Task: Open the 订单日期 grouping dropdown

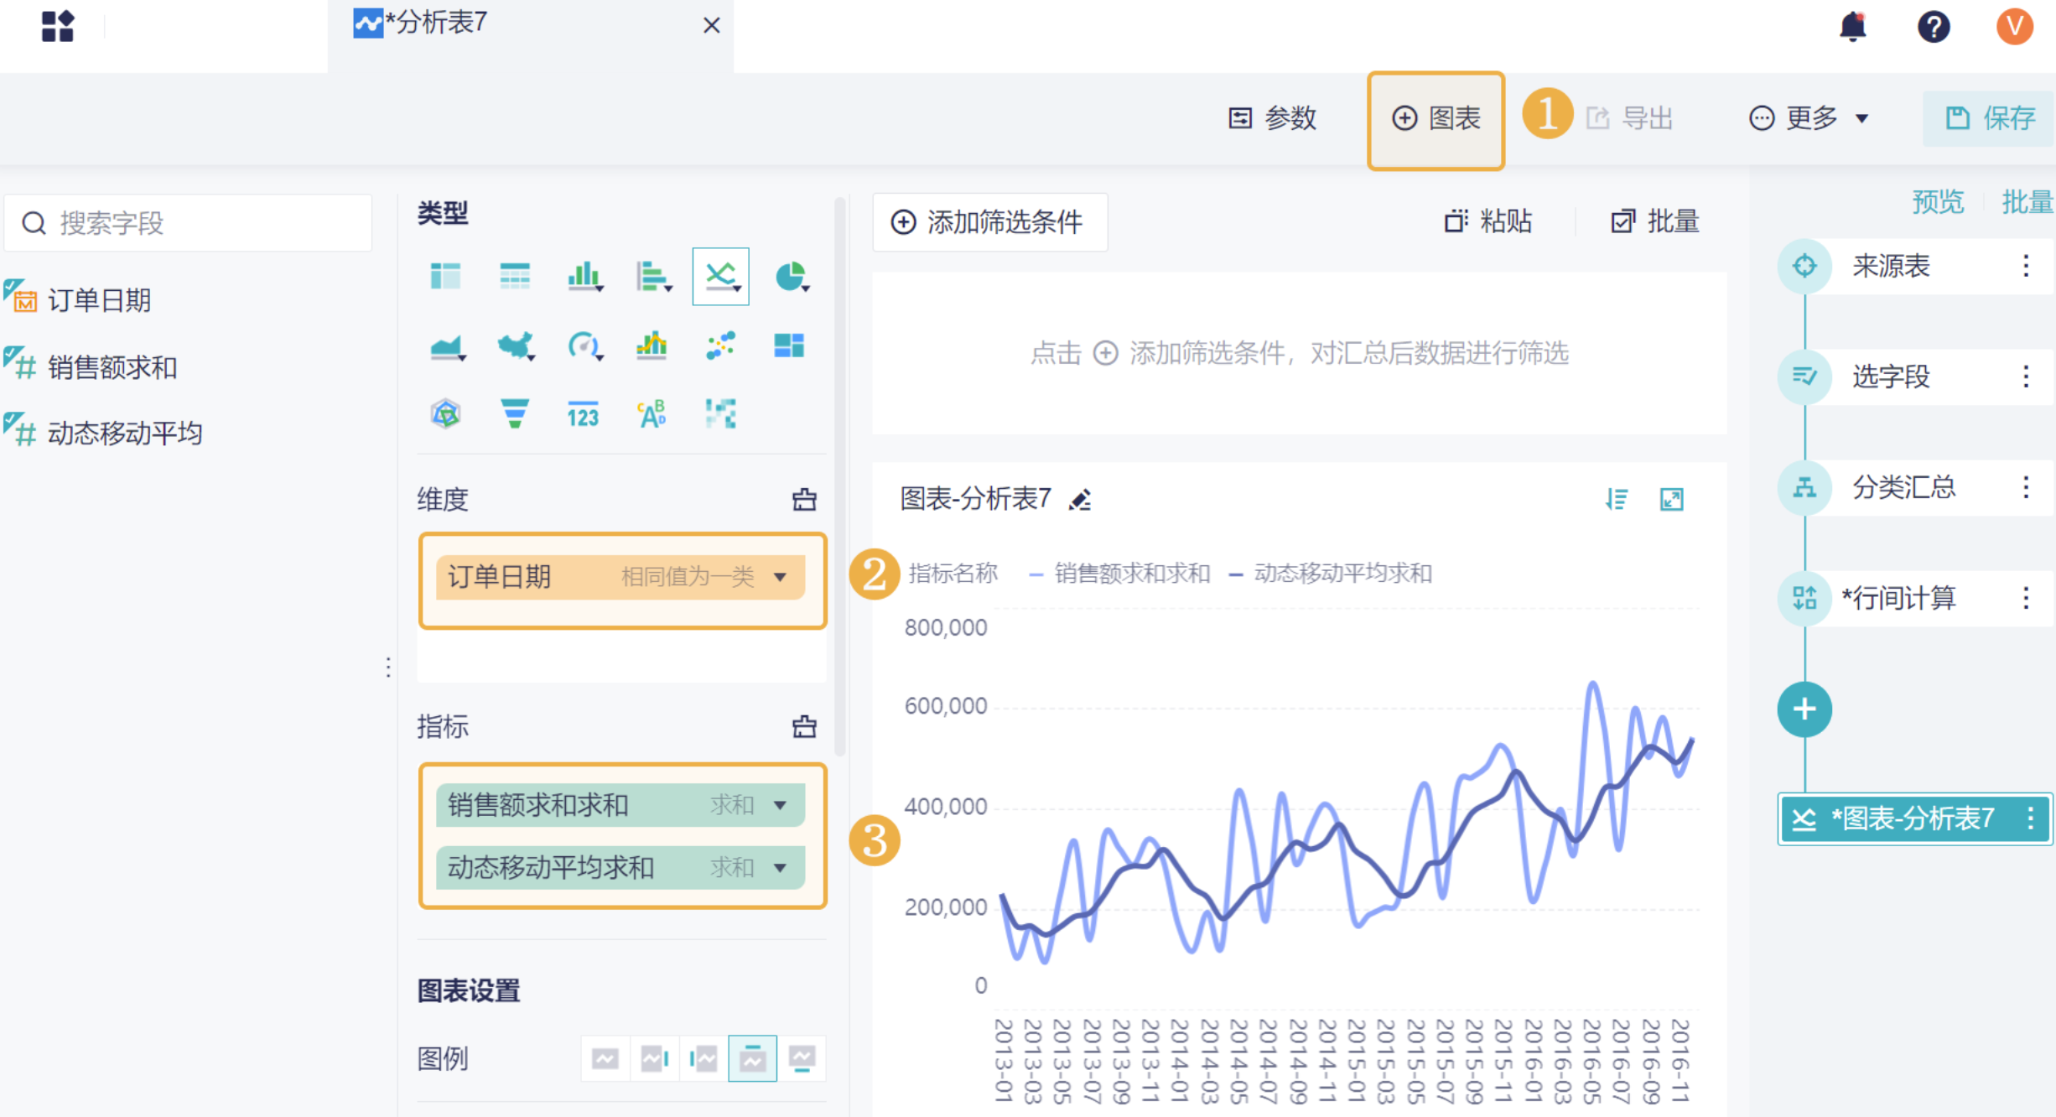Action: [x=781, y=577]
